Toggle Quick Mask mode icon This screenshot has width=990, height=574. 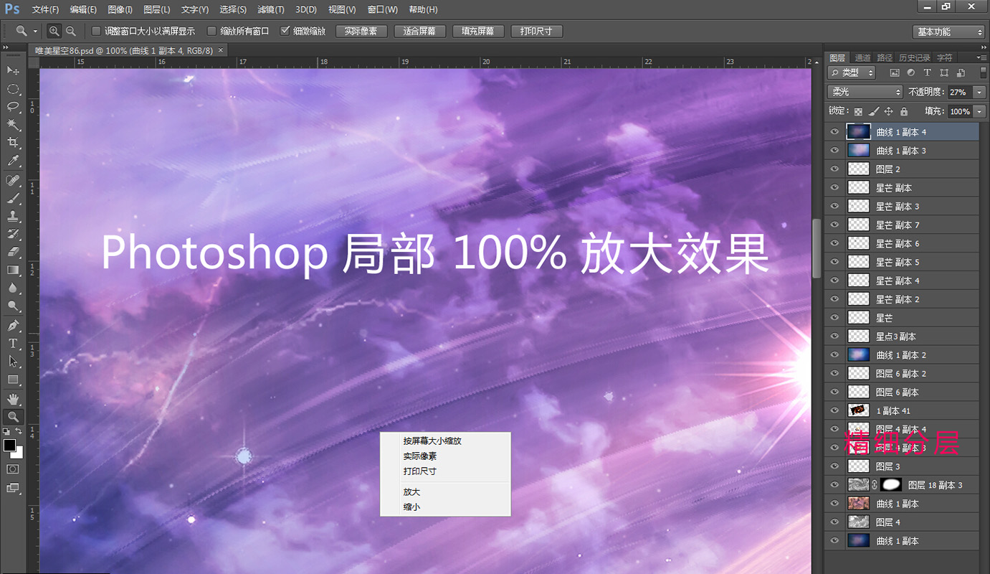(x=13, y=469)
